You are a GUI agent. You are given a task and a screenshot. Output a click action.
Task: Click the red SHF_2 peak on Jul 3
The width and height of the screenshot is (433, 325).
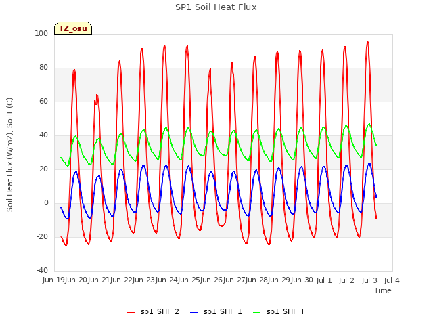click(x=367, y=42)
